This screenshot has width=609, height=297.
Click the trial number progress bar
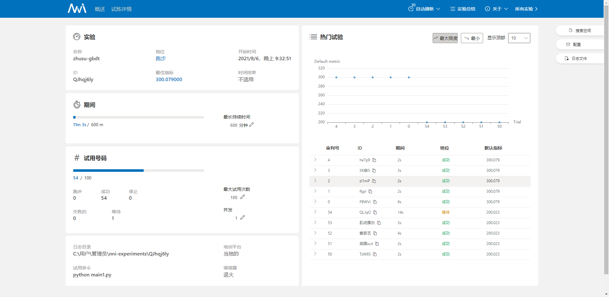tap(138, 171)
